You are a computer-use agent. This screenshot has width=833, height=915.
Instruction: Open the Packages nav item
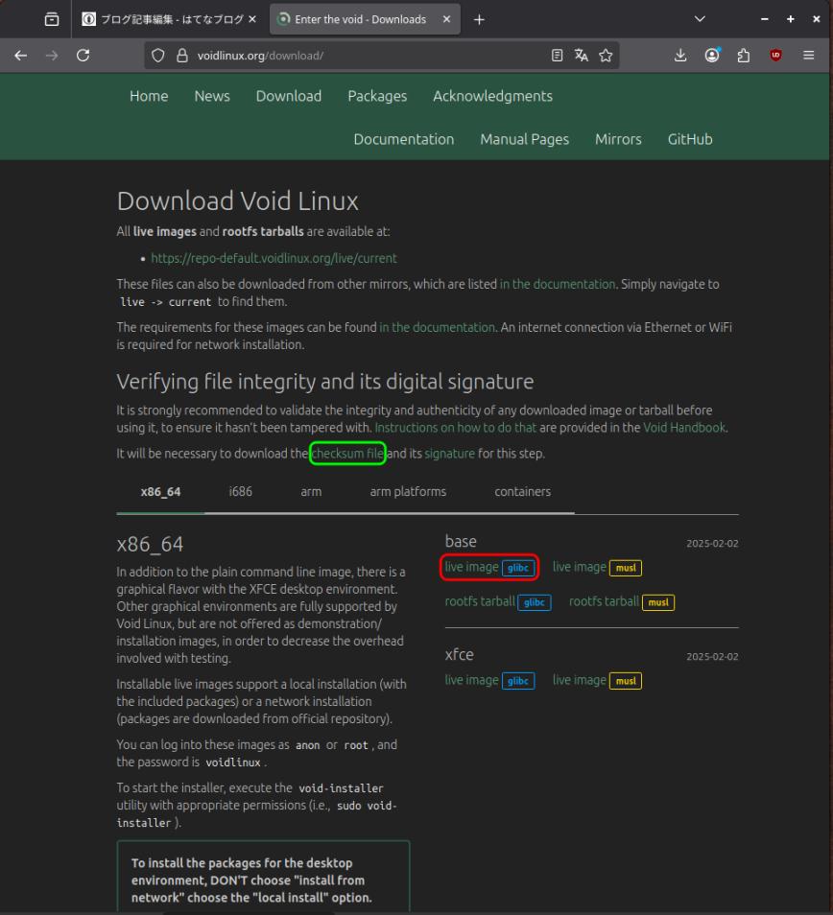tap(377, 96)
